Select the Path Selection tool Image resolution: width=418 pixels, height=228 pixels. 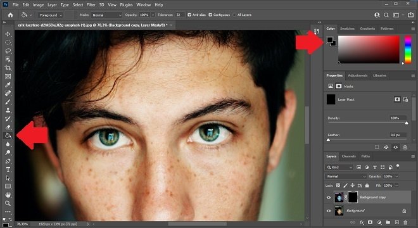pos(8,178)
